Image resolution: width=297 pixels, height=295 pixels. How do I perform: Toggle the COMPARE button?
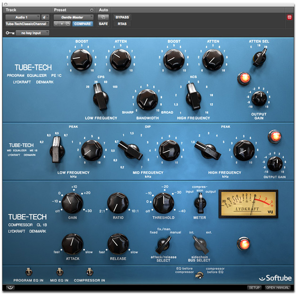pyautogui.click(x=82, y=24)
